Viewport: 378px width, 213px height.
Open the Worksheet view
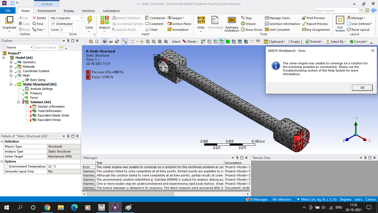215,20
